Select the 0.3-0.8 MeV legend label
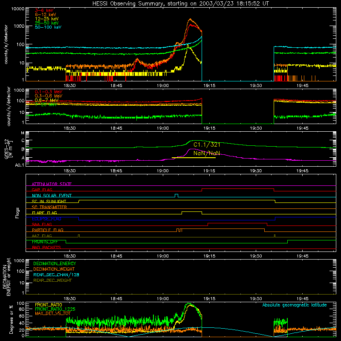Screen dimensions: 341x341 point(49,96)
